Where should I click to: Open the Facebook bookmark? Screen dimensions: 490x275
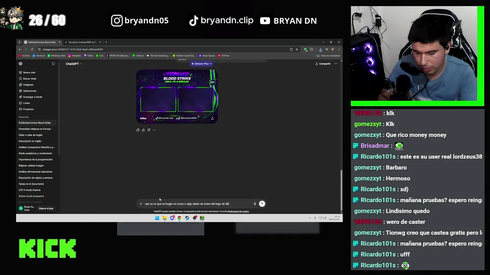click(x=39, y=56)
